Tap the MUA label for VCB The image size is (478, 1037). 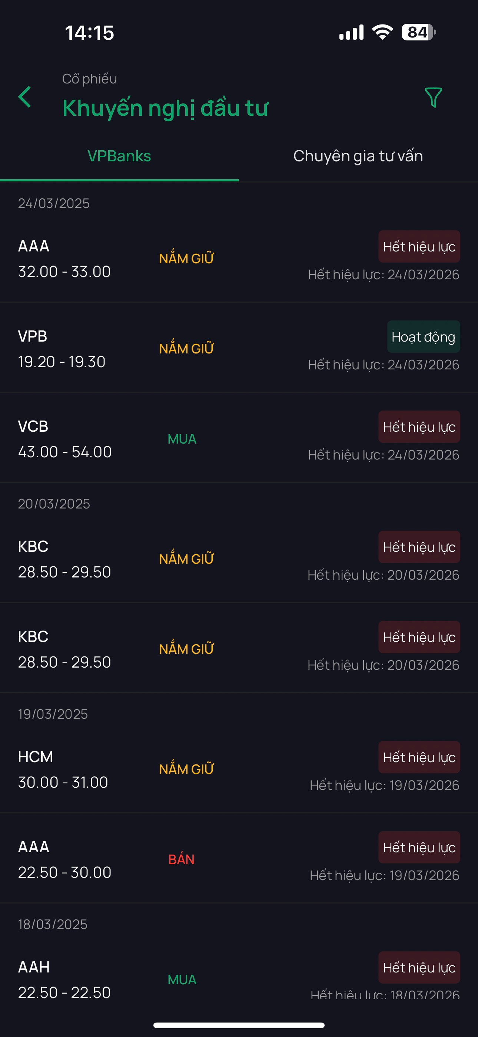click(182, 439)
